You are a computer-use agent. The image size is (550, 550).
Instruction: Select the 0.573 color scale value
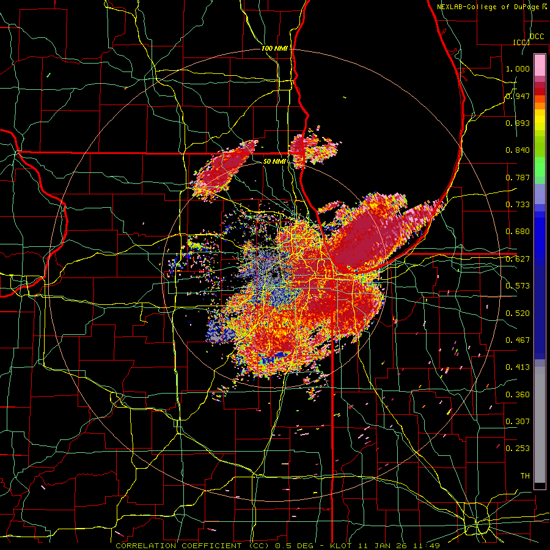[x=518, y=286]
